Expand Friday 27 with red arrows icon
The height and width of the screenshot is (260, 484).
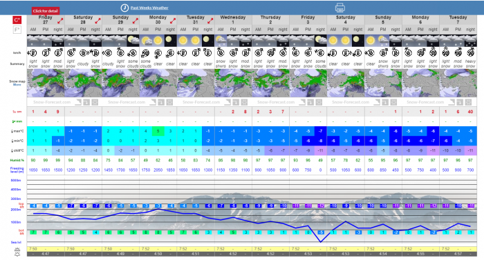[60, 21]
